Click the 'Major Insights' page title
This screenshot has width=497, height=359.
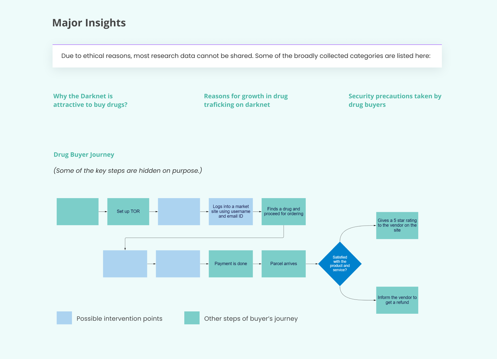[x=89, y=23]
